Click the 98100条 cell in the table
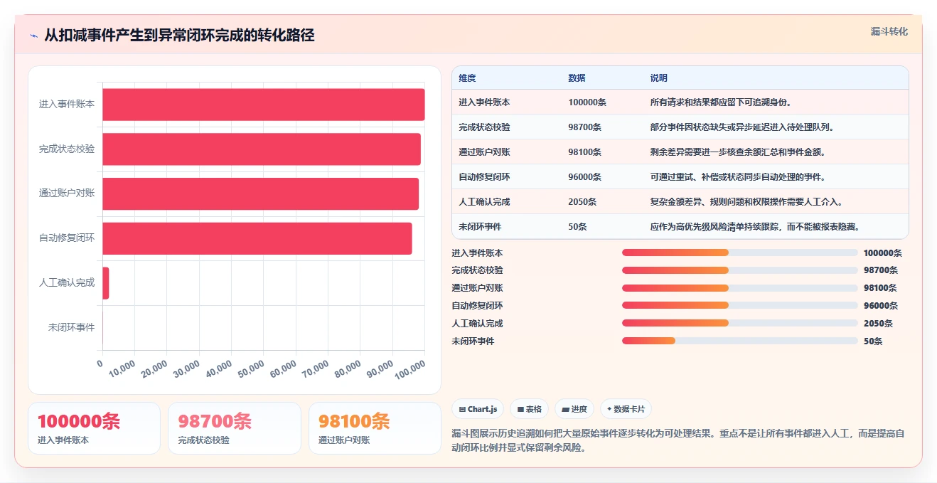 pos(584,152)
